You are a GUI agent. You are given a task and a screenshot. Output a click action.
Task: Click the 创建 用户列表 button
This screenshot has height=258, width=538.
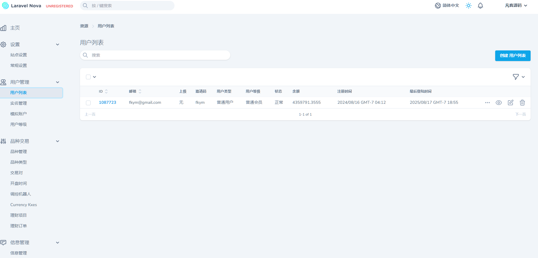pyautogui.click(x=513, y=56)
